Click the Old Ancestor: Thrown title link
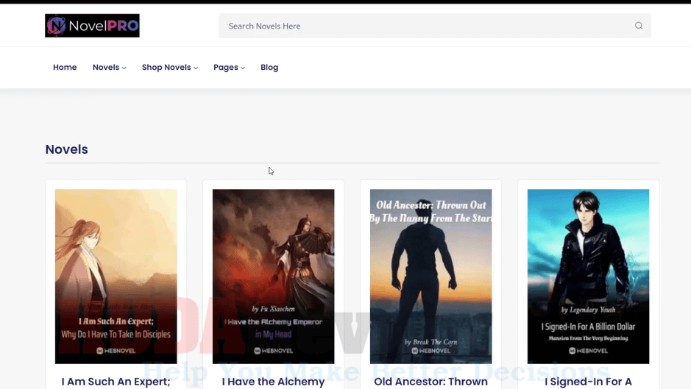 point(430,382)
